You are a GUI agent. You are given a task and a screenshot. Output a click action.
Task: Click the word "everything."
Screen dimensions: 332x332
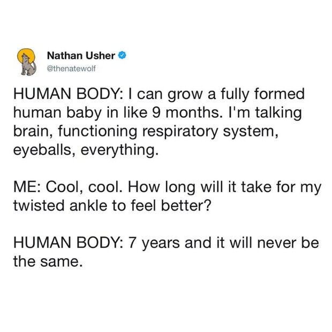[x=119, y=150]
